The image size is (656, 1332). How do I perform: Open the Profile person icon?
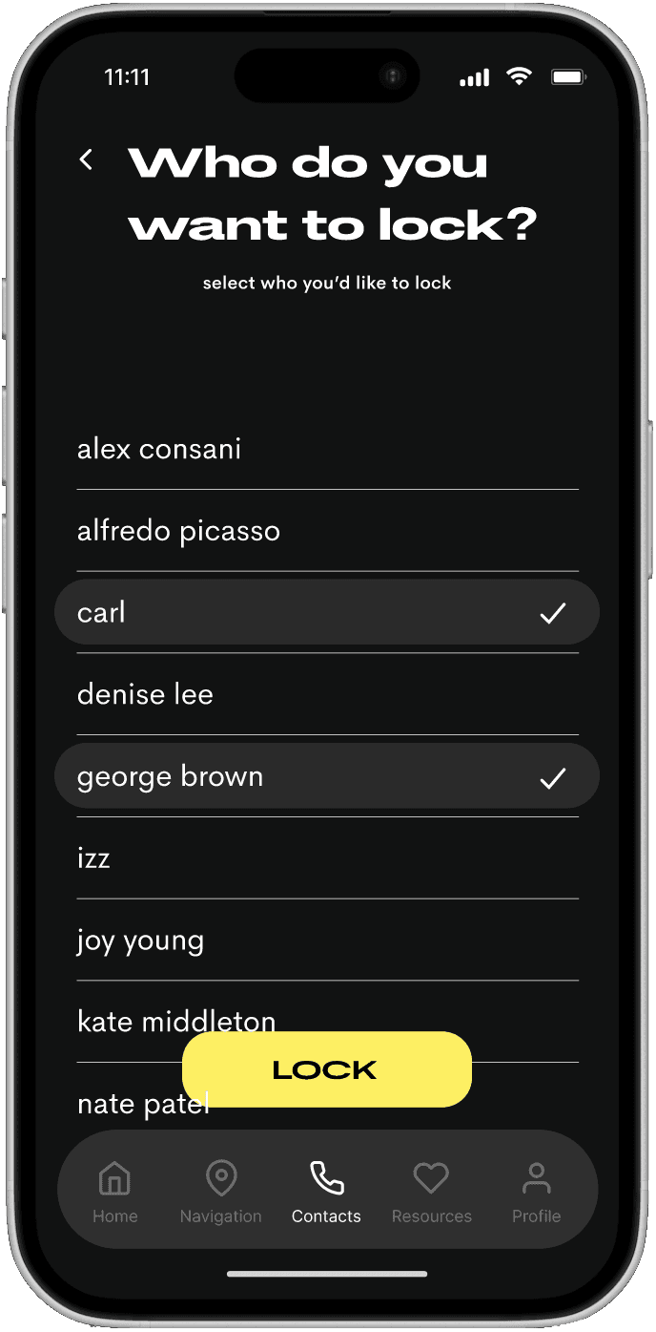[536, 1178]
